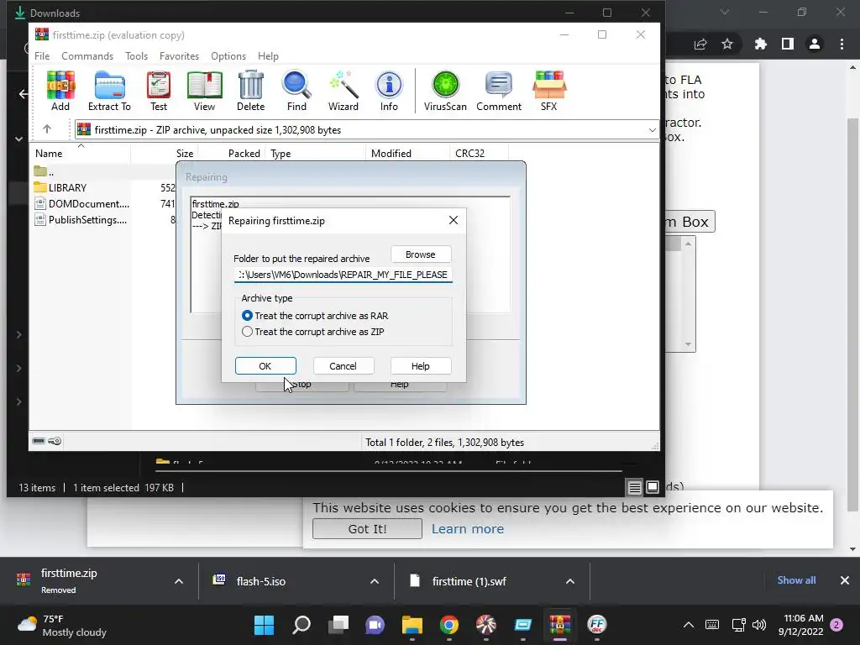This screenshot has width=860, height=645.
Task: Add a Comment to the archive
Action: pos(499,91)
